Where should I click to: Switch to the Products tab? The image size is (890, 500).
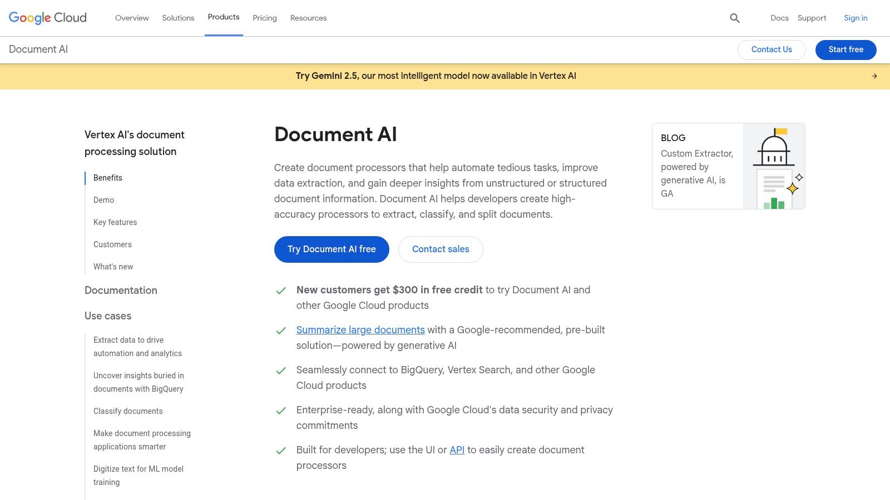point(224,17)
